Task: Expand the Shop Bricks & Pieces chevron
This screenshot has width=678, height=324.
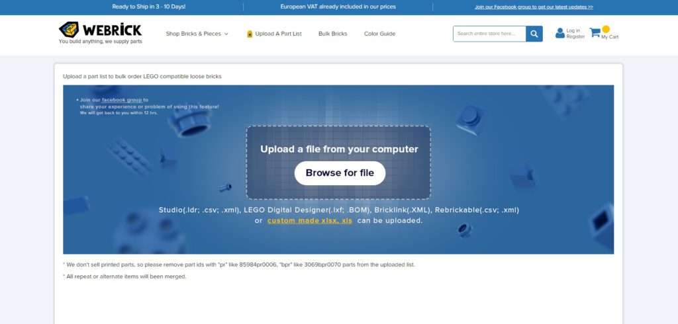Action: click(x=226, y=34)
